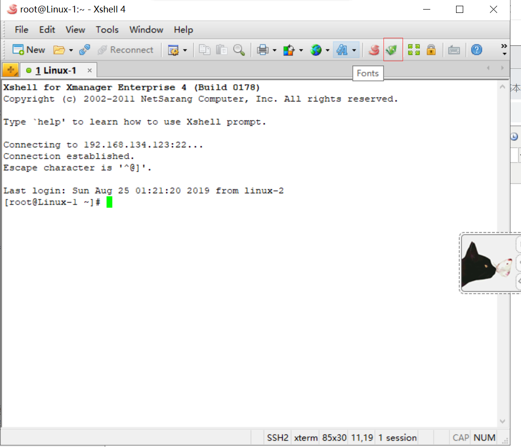Expand the Fonts dropdown arrow
Image resolution: width=521 pixels, height=447 pixels.
[x=354, y=50]
